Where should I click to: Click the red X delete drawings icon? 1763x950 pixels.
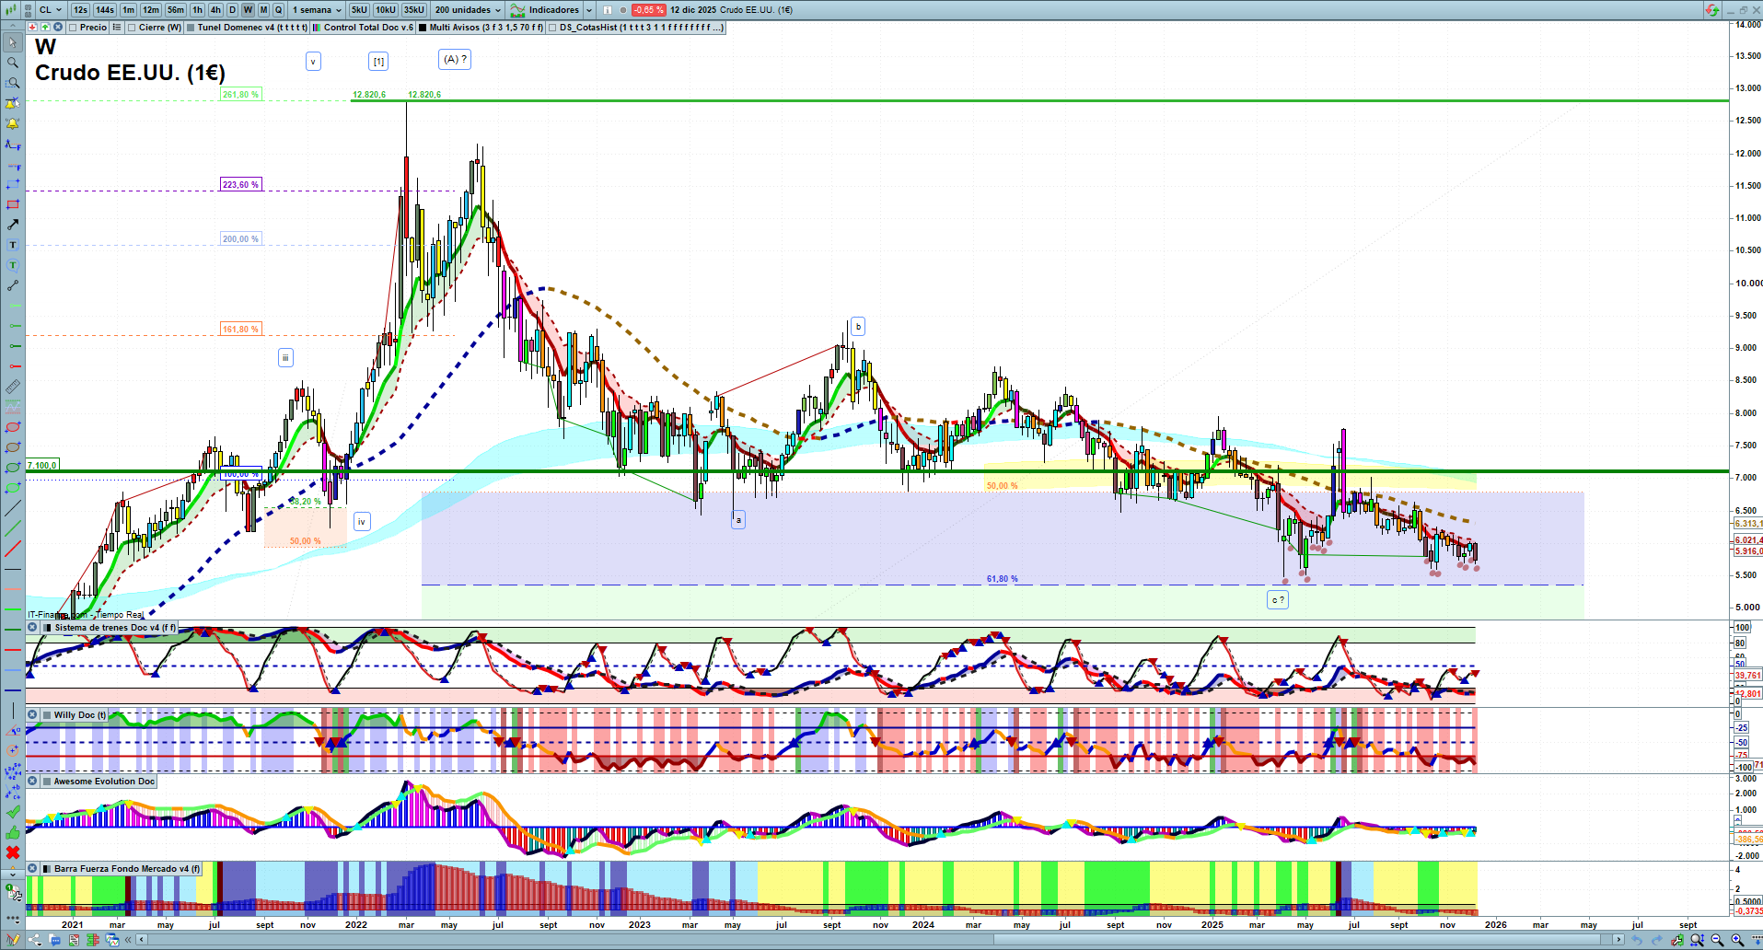click(x=13, y=852)
